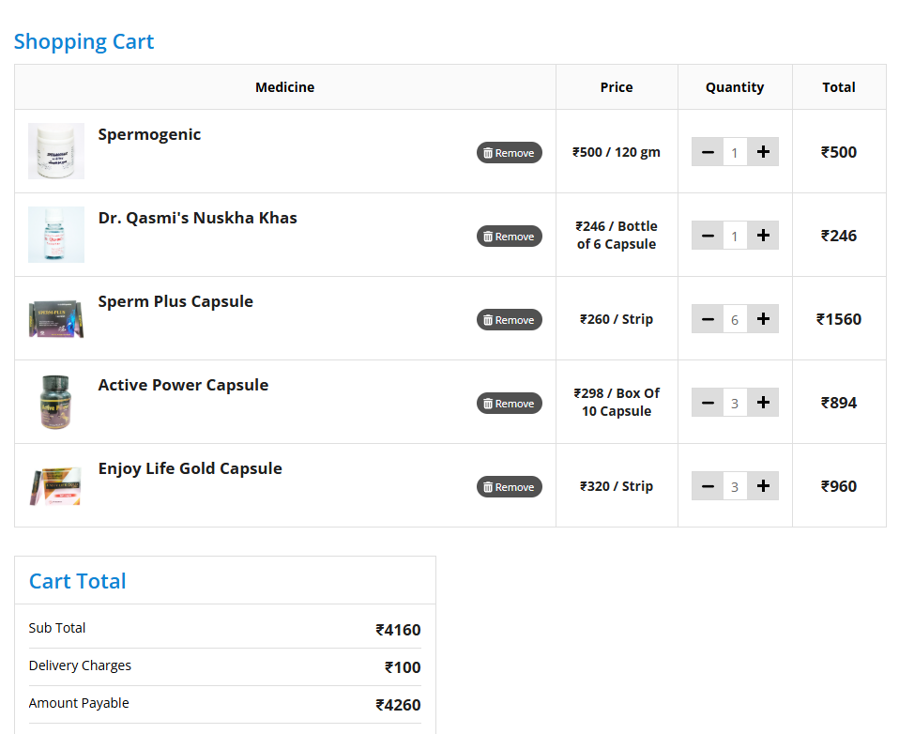Click the Active Power Capsule bottle image
899x734 pixels.
pyautogui.click(x=56, y=402)
